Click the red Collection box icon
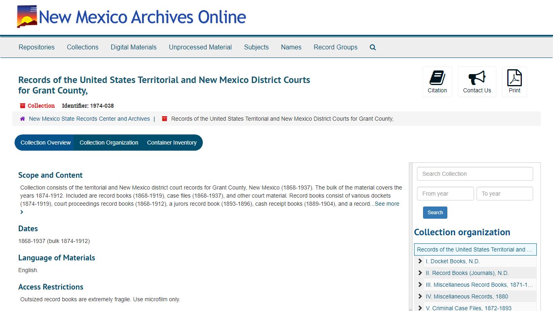553x311 pixels. [23, 106]
